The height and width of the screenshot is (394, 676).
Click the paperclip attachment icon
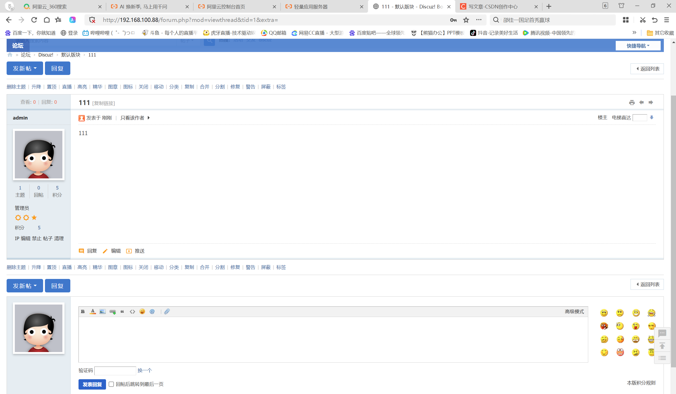click(x=167, y=311)
